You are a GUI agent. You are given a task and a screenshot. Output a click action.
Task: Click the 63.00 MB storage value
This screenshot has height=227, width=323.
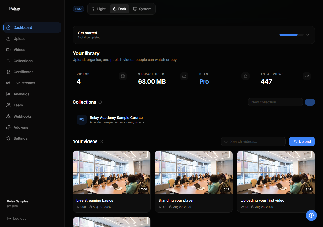[x=152, y=82]
